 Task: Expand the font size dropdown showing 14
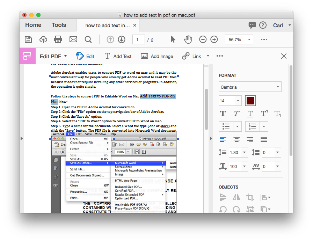point(230,100)
